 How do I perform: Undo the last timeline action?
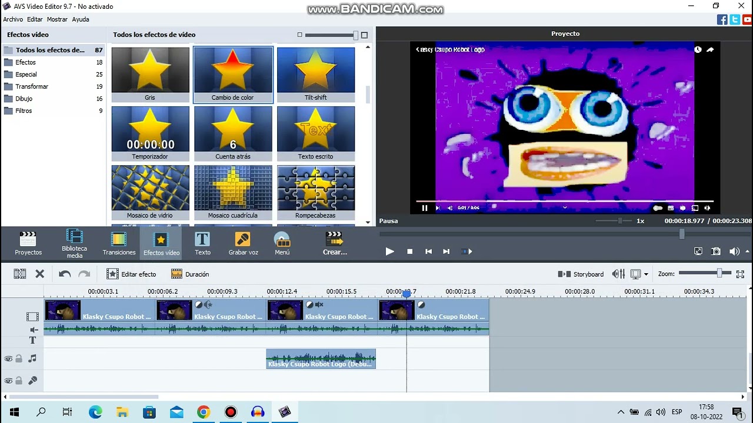[65, 274]
